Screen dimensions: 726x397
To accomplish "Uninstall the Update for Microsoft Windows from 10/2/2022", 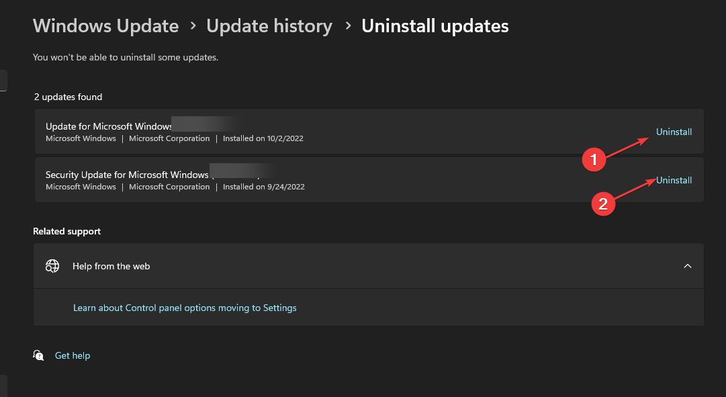I will pyautogui.click(x=674, y=132).
